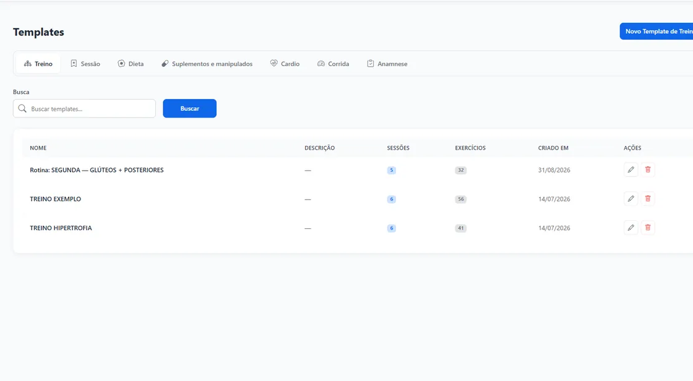Click the CRIADO EM column header

(553, 148)
